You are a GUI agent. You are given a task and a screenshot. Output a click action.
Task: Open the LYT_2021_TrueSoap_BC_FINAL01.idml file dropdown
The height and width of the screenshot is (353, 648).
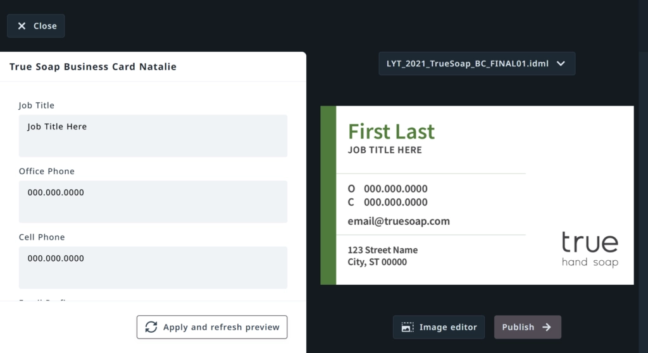point(477,64)
